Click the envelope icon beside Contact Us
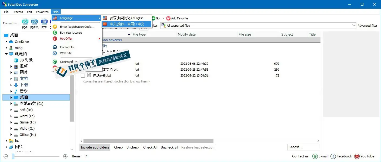This screenshot has width=381, height=162. pyautogui.click(x=55, y=47)
